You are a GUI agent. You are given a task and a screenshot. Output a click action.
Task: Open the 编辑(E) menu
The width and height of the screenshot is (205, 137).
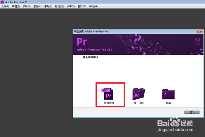click(x=16, y=6)
